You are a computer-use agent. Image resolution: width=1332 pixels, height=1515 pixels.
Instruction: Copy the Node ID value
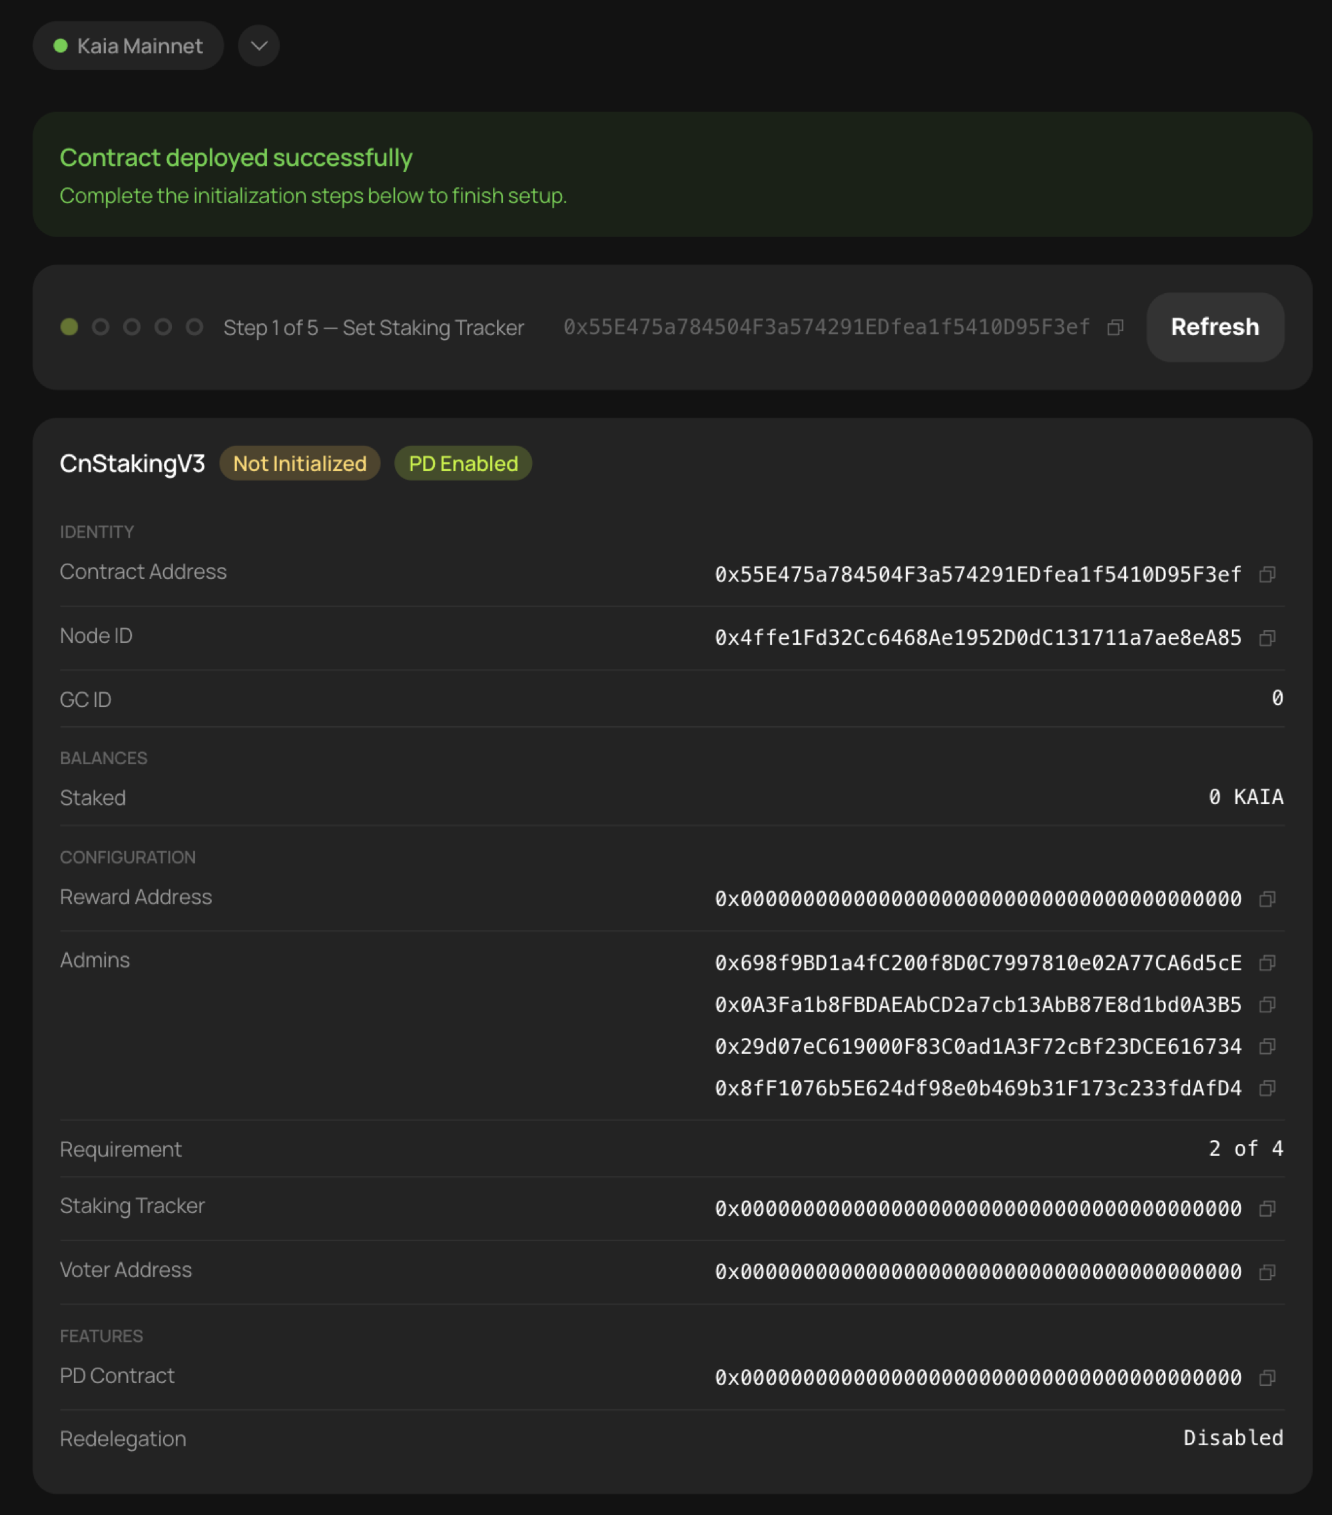tap(1268, 638)
